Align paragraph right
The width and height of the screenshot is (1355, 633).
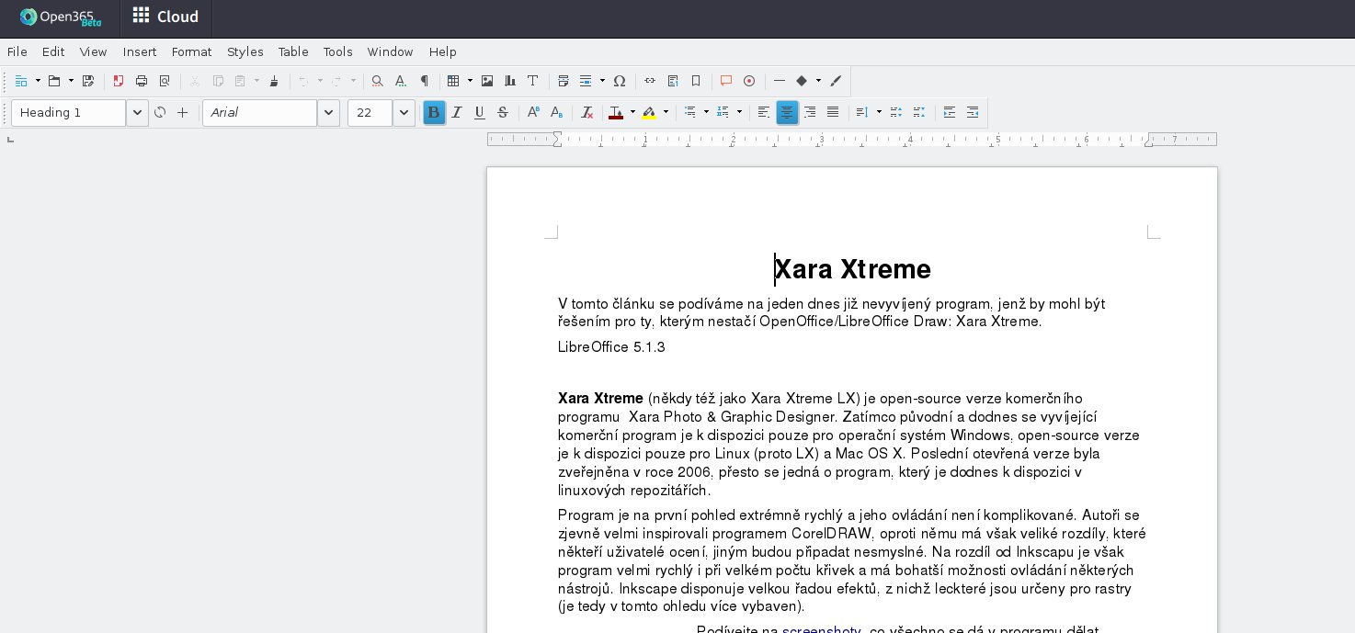[810, 112]
